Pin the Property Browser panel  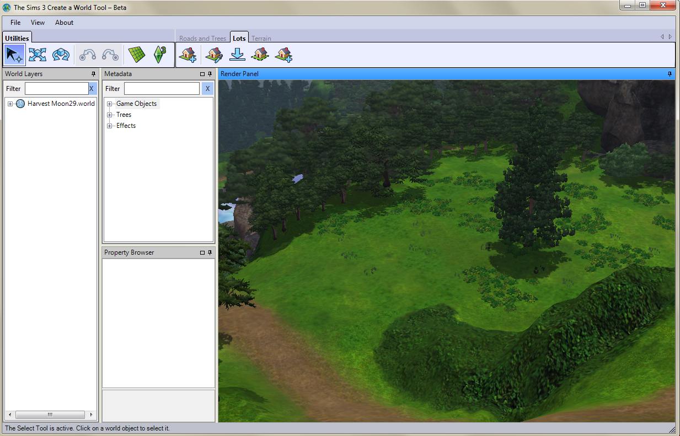tap(210, 252)
